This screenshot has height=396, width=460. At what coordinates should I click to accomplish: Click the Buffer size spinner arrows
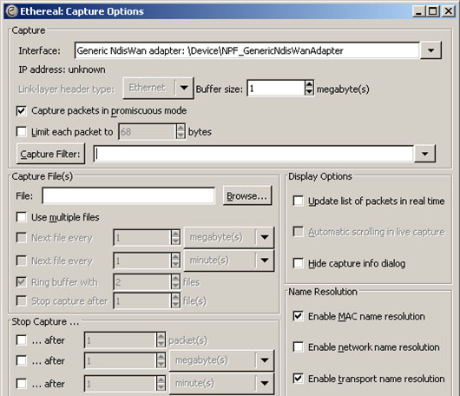(x=309, y=89)
